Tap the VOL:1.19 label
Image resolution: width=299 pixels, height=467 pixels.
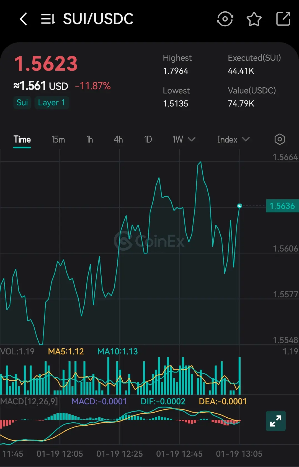click(x=17, y=351)
